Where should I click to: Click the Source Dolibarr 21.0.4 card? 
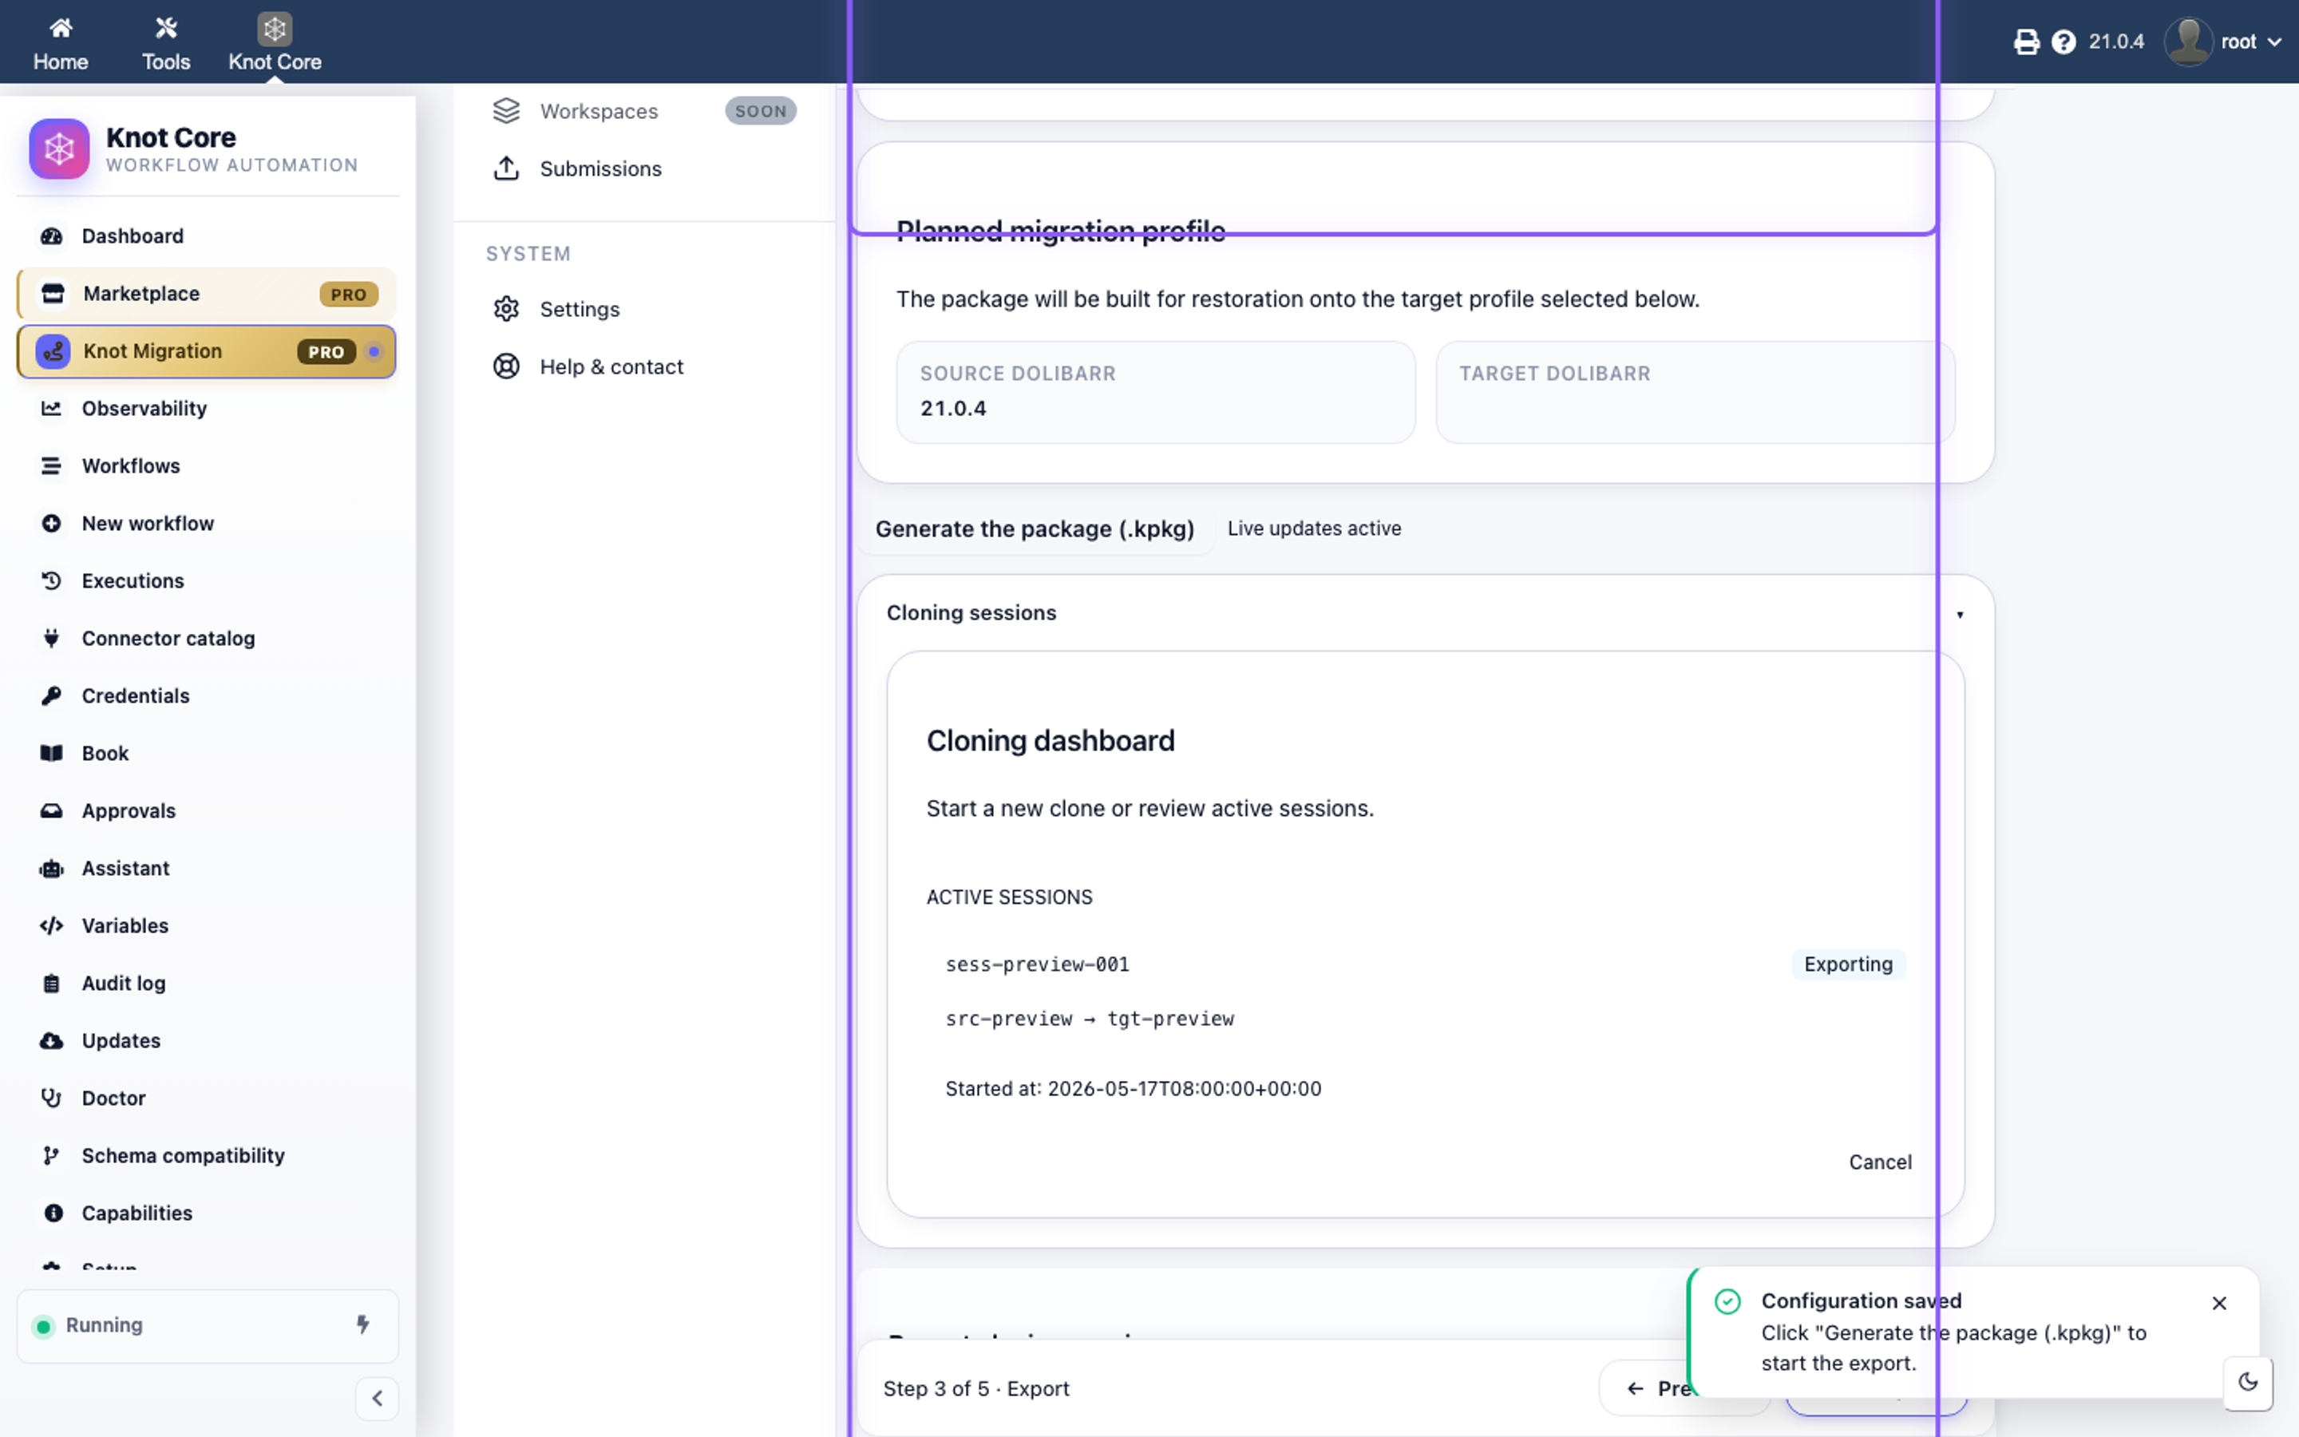(x=1155, y=393)
